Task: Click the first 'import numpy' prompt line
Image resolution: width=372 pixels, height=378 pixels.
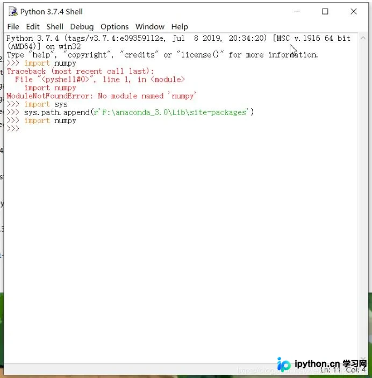Action: pyautogui.click(x=41, y=63)
